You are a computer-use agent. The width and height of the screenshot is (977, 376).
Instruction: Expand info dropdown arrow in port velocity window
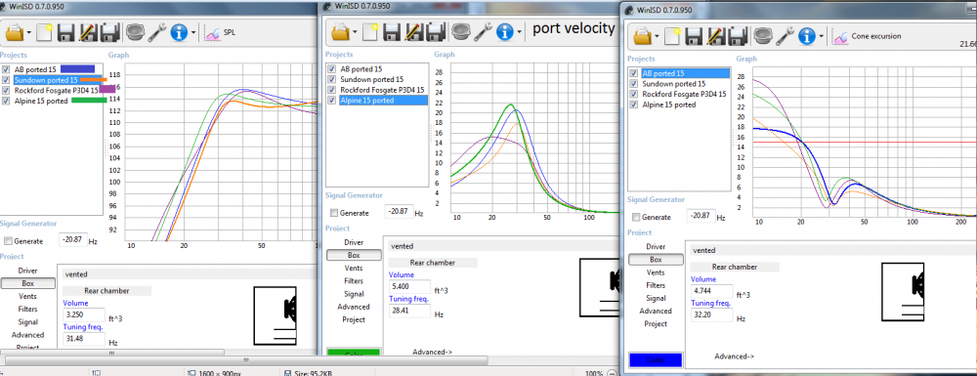pos(520,32)
